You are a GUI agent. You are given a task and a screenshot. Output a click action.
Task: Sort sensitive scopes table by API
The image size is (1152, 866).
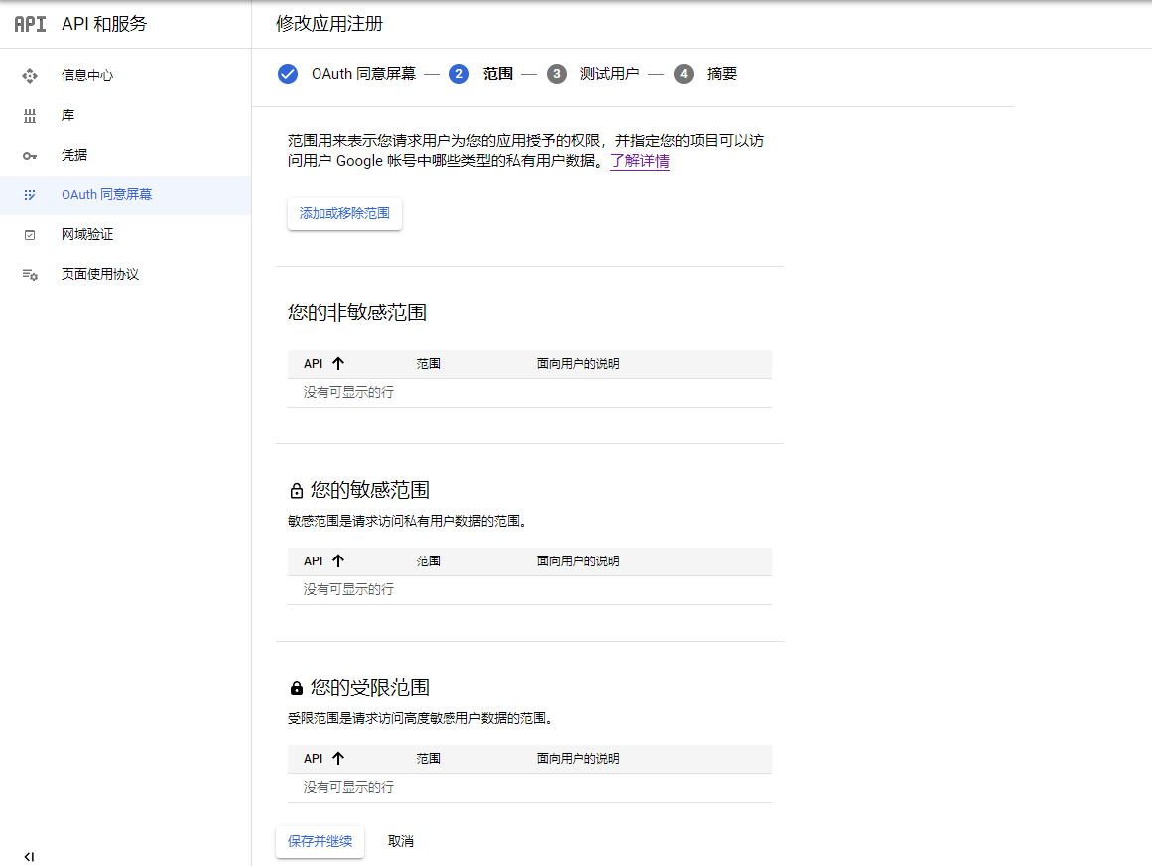point(338,561)
